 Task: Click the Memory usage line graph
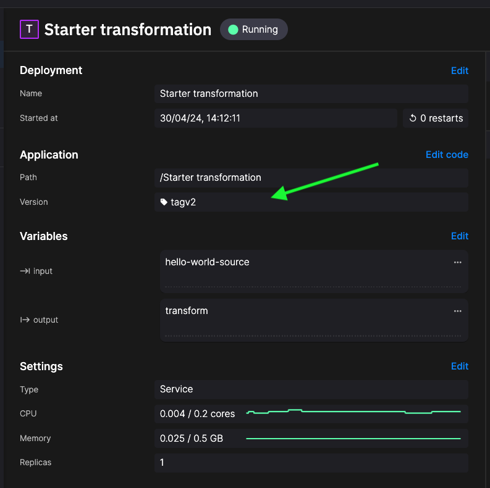353,439
